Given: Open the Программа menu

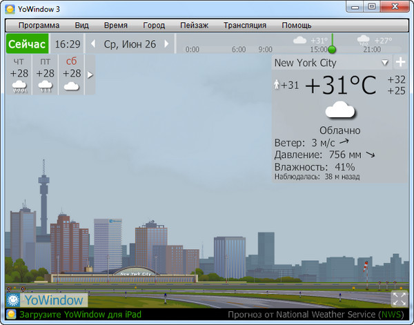Looking at the screenshot, I should (x=39, y=25).
